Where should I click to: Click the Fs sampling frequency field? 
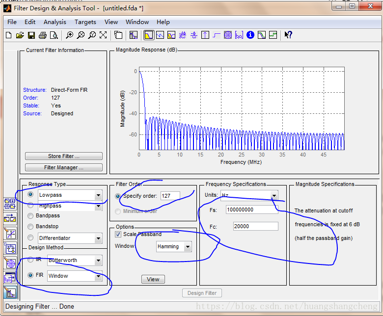coord(252,210)
